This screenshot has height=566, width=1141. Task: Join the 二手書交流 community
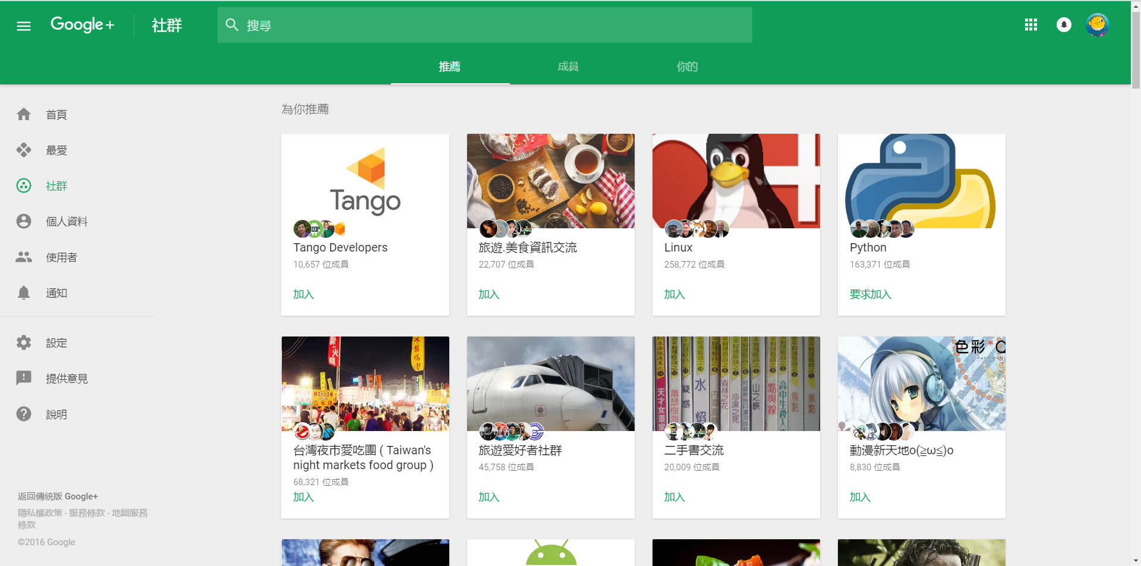point(674,497)
